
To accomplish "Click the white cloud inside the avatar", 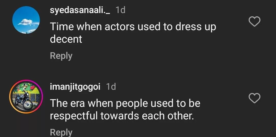I will point(25,22).
